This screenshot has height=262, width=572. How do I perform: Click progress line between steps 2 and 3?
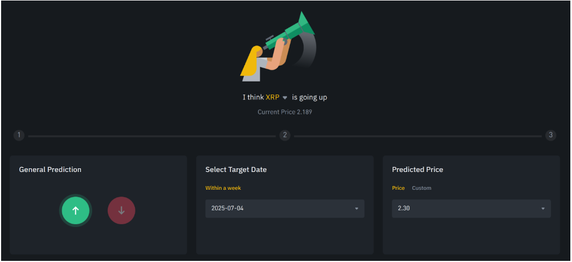[418, 135]
